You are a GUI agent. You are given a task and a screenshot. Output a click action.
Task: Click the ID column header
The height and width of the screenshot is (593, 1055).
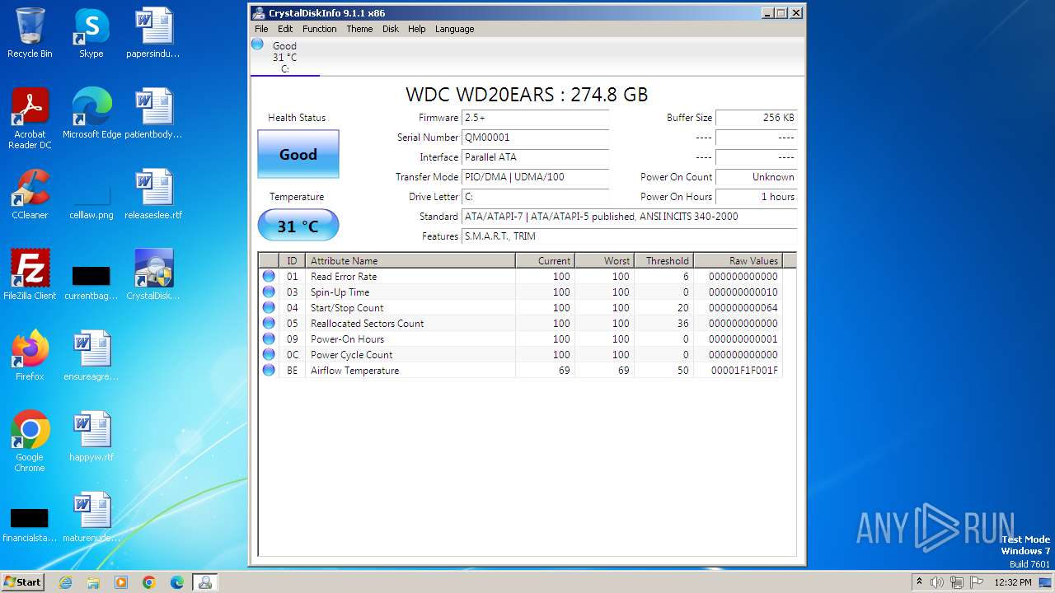(292, 261)
